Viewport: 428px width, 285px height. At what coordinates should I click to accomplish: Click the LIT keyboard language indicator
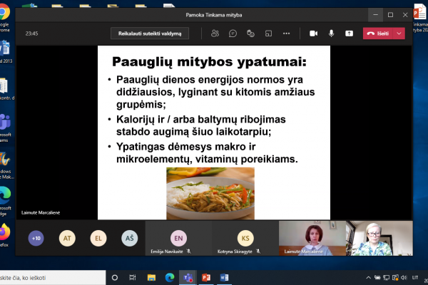tap(415, 278)
